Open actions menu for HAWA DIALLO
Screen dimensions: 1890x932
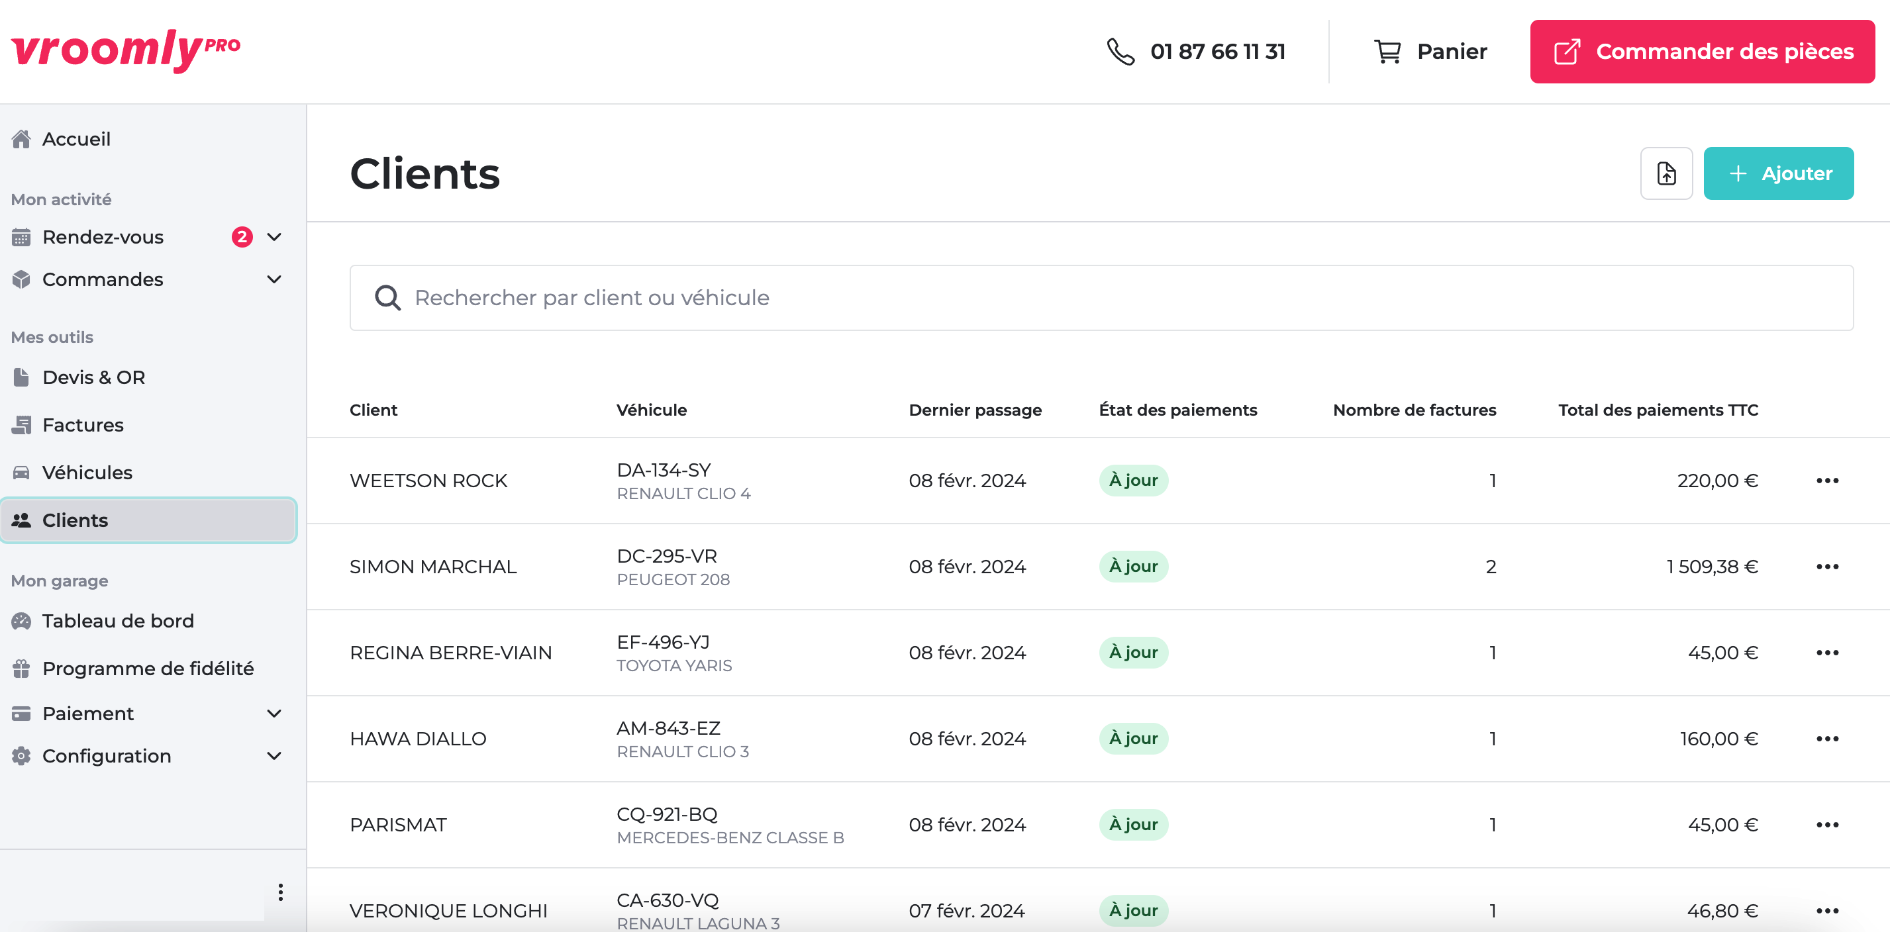point(1827,739)
